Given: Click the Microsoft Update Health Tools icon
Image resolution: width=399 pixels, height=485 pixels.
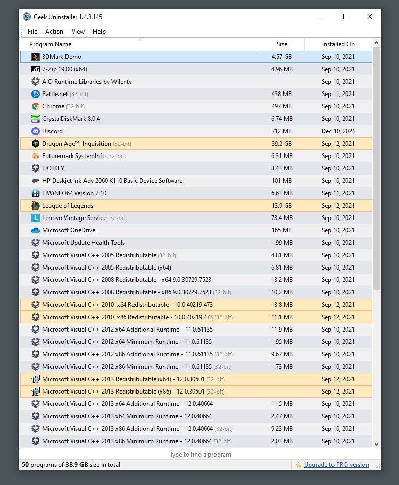Looking at the screenshot, I should 36,243.
